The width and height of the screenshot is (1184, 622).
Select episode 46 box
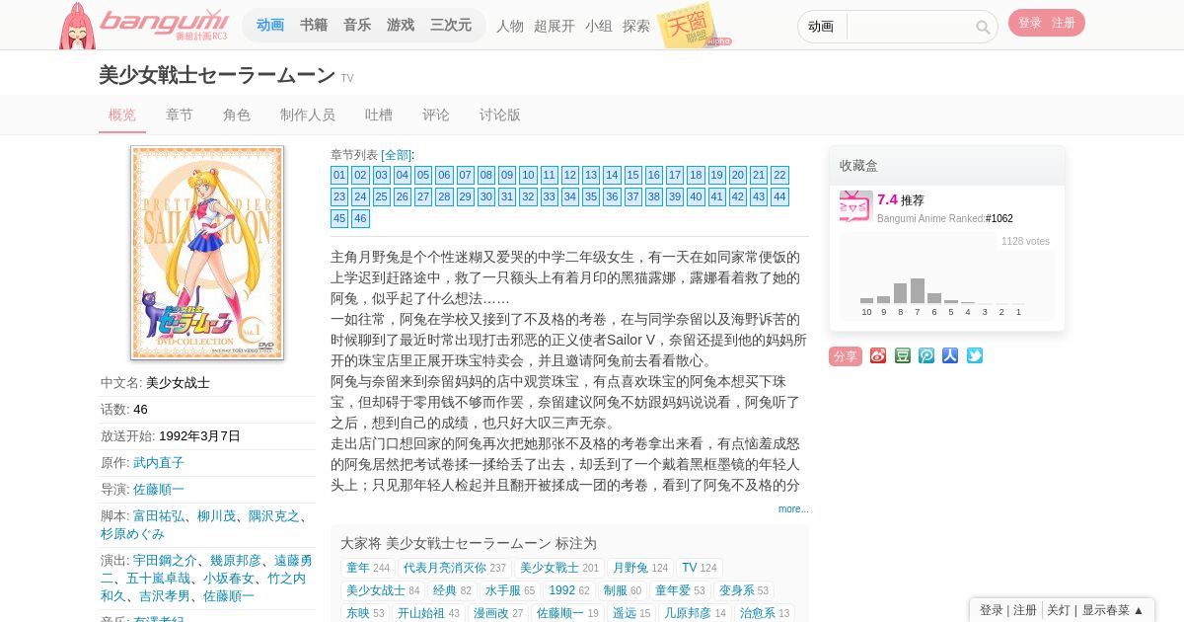[360, 218]
